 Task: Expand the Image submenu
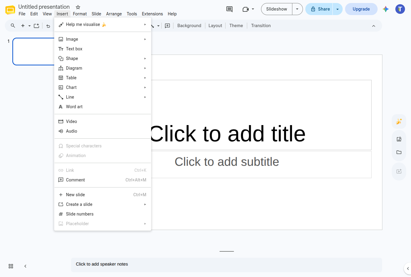point(103,39)
